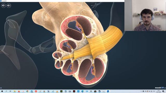Open the Camera app taskbar icon
Image resolution: width=166 pixels, height=93 pixels.
pos(70,91)
